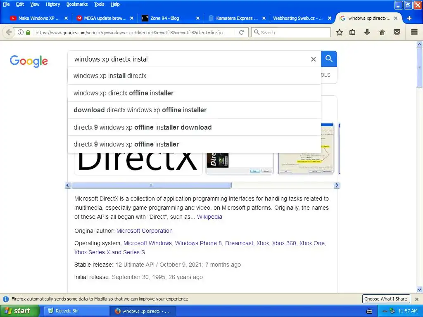Image resolution: width=423 pixels, height=317 pixels.
Task: Click in the Google search query field
Action: (x=189, y=59)
